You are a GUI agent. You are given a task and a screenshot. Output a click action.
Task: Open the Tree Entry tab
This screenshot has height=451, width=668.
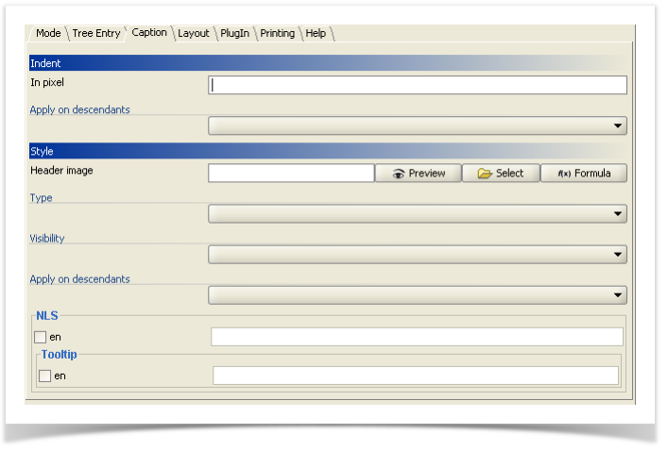(x=96, y=33)
